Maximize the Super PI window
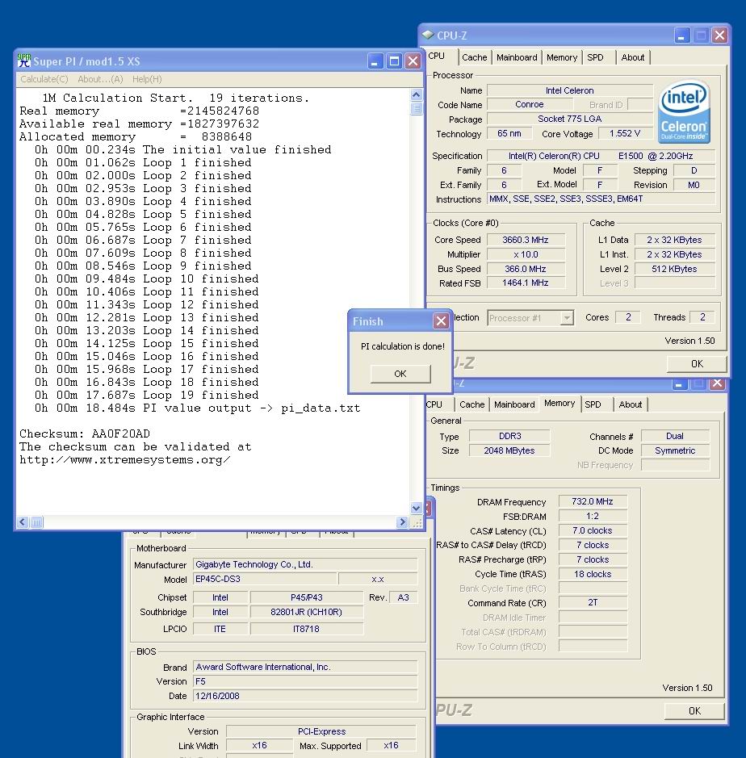Image resolution: width=746 pixels, height=758 pixels. (x=394, y=61)
